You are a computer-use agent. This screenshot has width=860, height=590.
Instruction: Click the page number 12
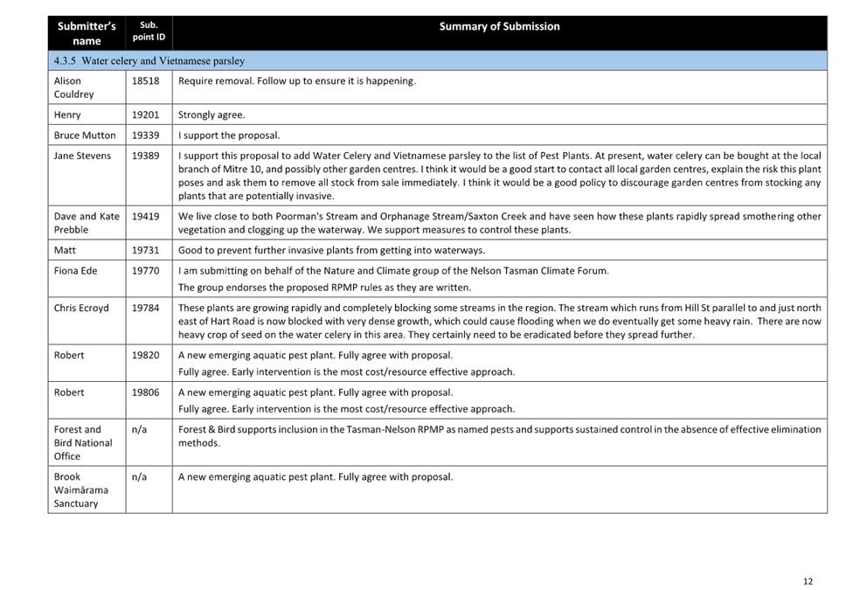808,581
